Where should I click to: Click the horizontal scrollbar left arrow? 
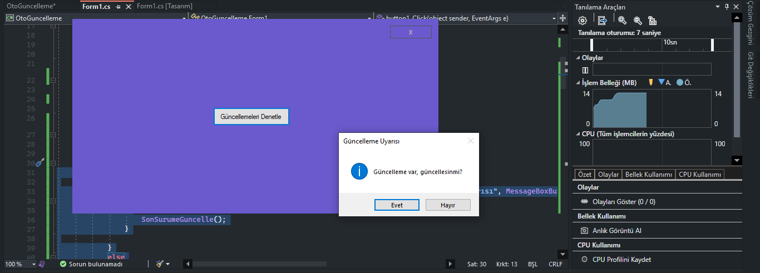click(188, 264)
